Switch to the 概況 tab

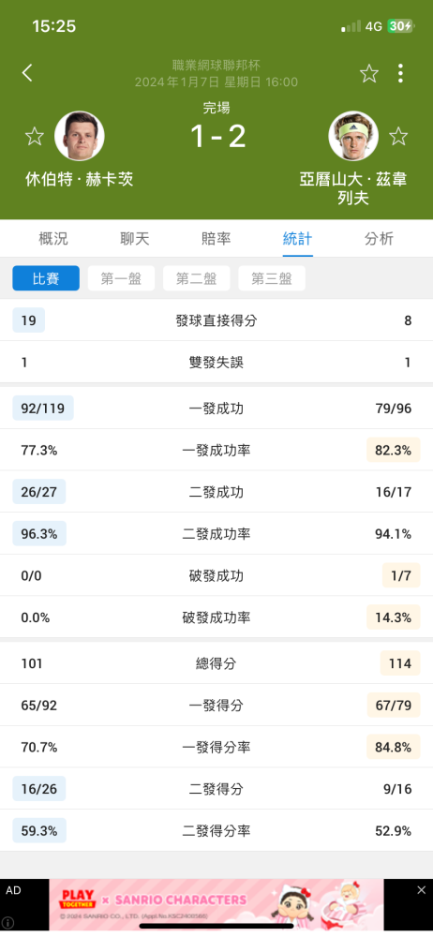[53, 239]
